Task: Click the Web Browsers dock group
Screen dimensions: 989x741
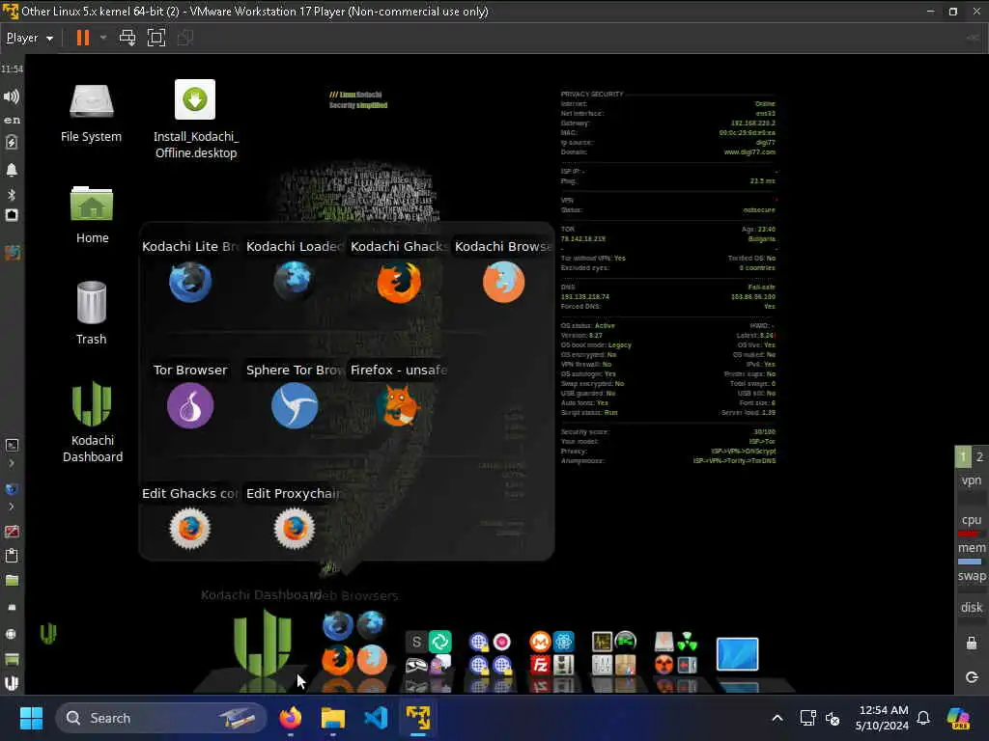Action: [354, 643]
